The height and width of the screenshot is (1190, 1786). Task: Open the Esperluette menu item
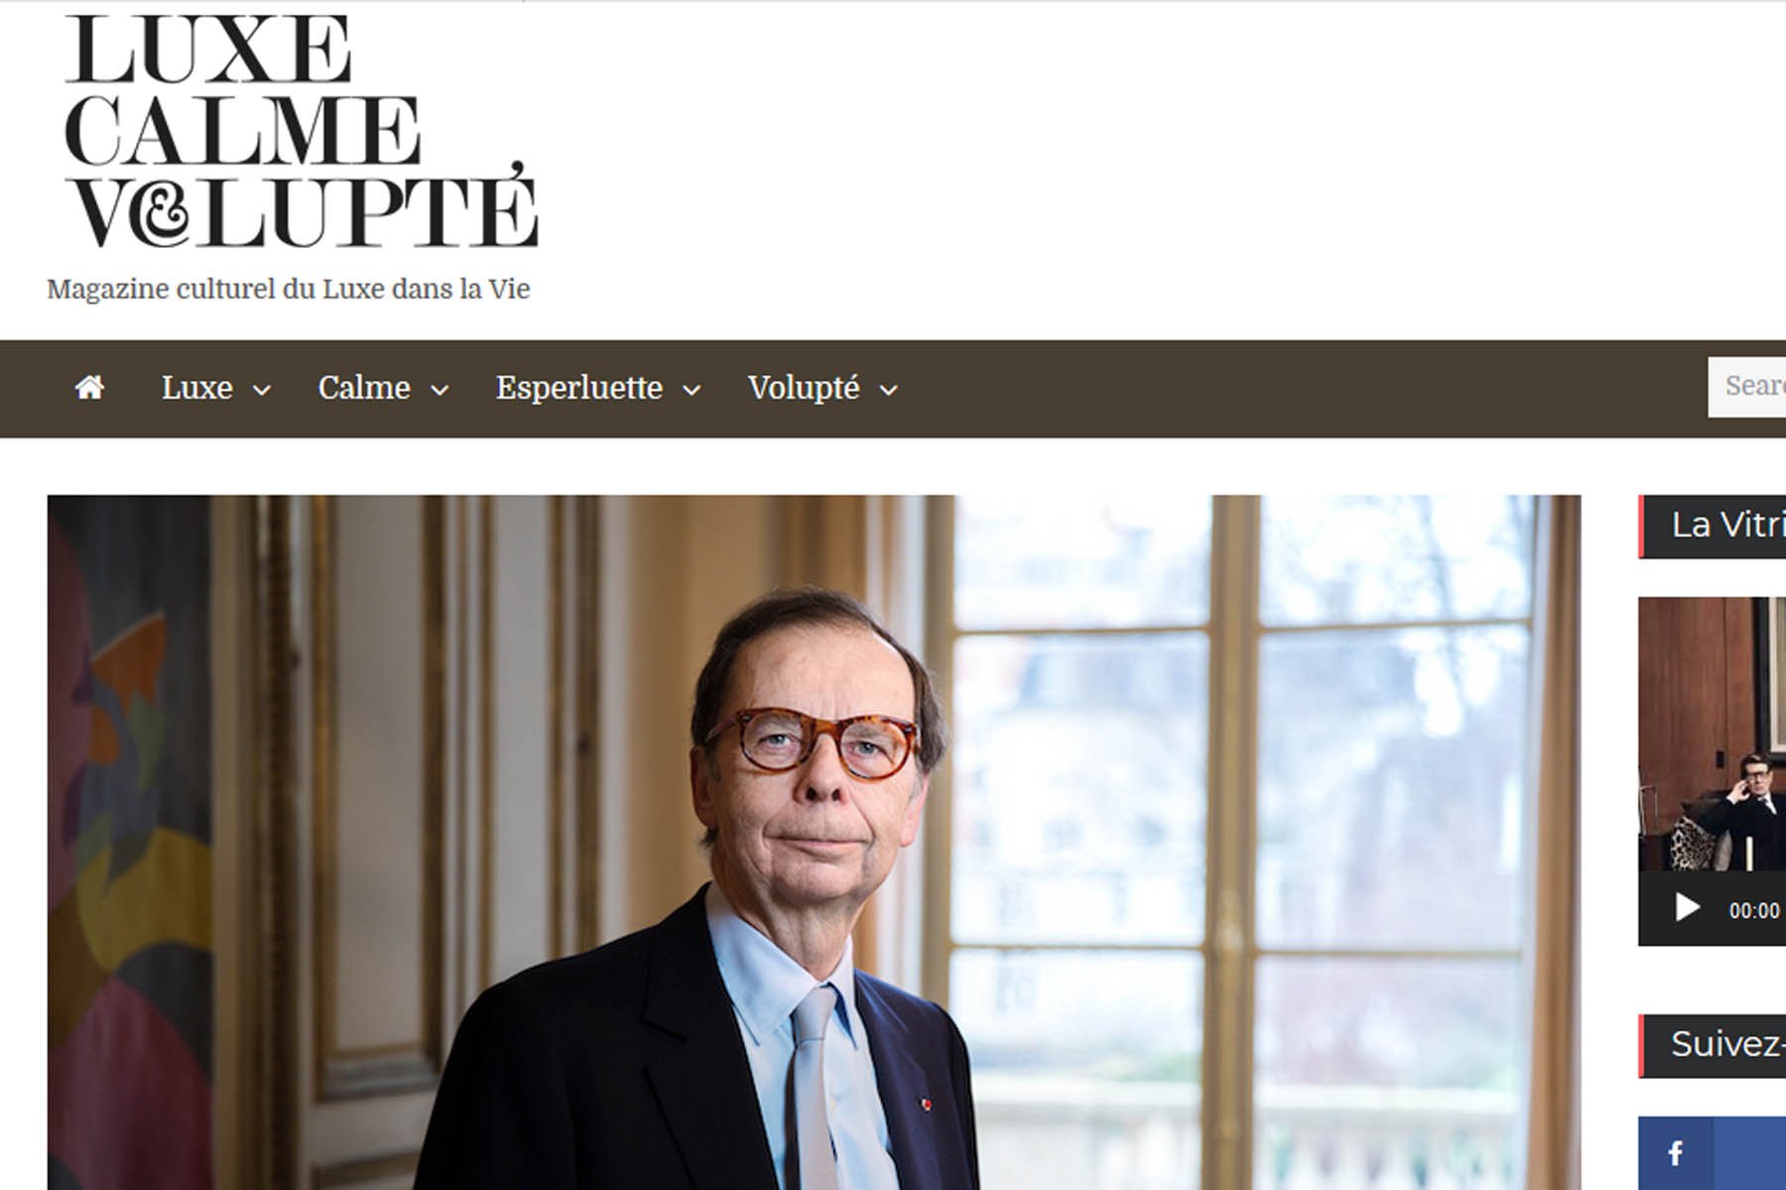pos(578,388)
